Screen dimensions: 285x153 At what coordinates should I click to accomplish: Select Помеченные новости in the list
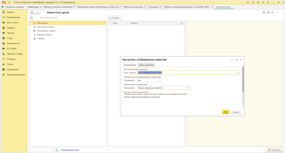46,31
